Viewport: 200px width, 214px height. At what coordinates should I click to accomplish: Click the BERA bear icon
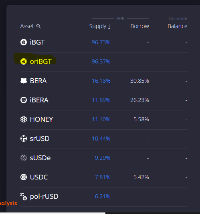pos(24,81)
